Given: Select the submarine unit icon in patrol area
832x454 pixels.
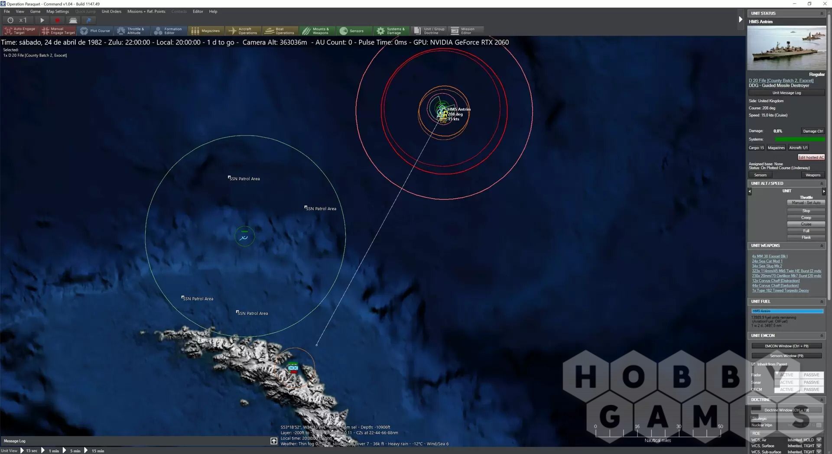Looking at the screenshot, I should (244, 237).
